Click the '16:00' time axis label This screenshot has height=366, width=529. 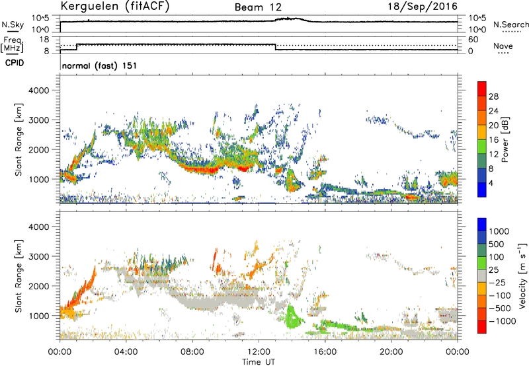(x=325, y=352)
